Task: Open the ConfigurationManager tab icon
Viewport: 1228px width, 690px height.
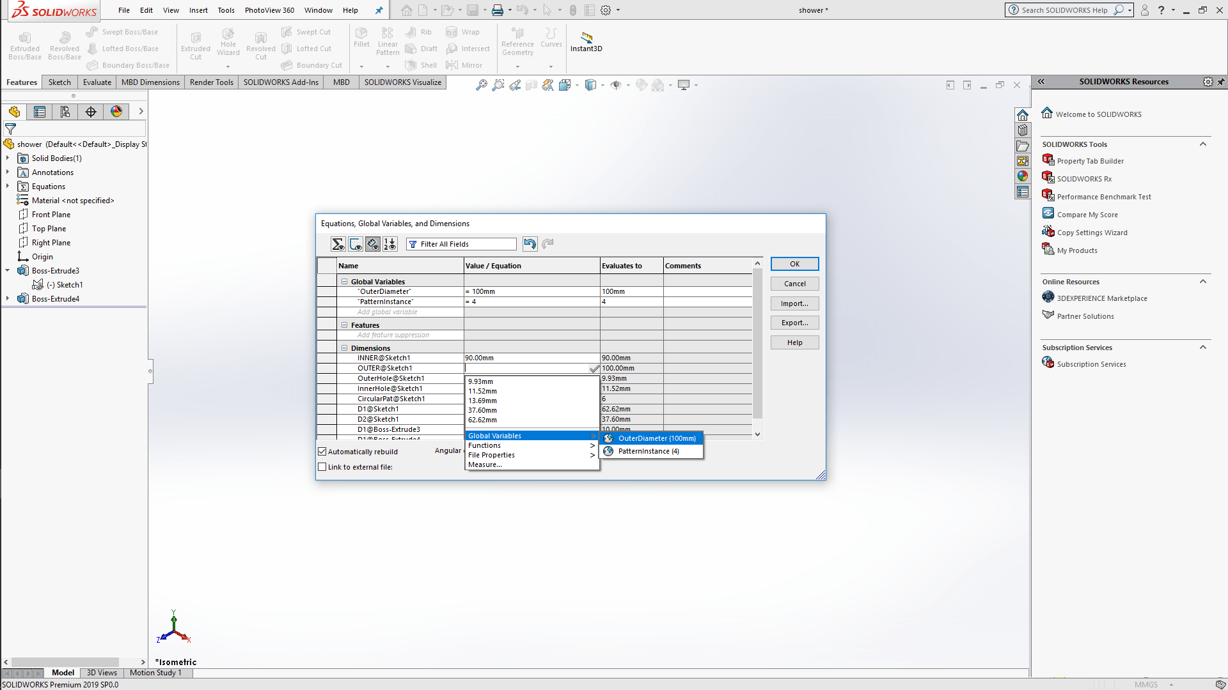Action: (x=65, y=112)
